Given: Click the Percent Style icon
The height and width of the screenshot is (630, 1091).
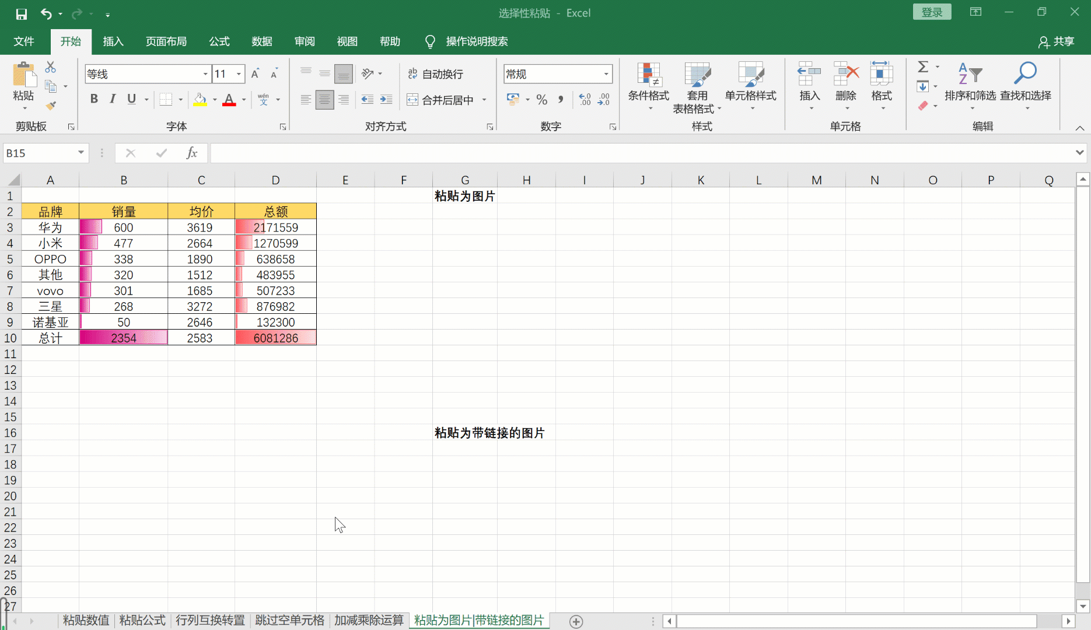Looking at the screenshot, I should coord(542,100).
